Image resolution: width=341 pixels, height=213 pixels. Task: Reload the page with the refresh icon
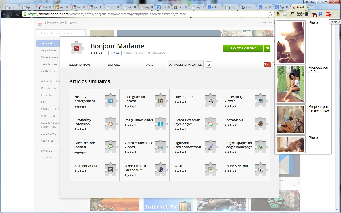click(x=18, y=14)
